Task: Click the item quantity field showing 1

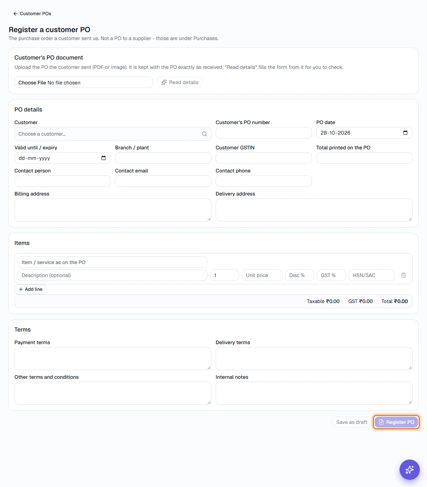Action: coord(225,275)
